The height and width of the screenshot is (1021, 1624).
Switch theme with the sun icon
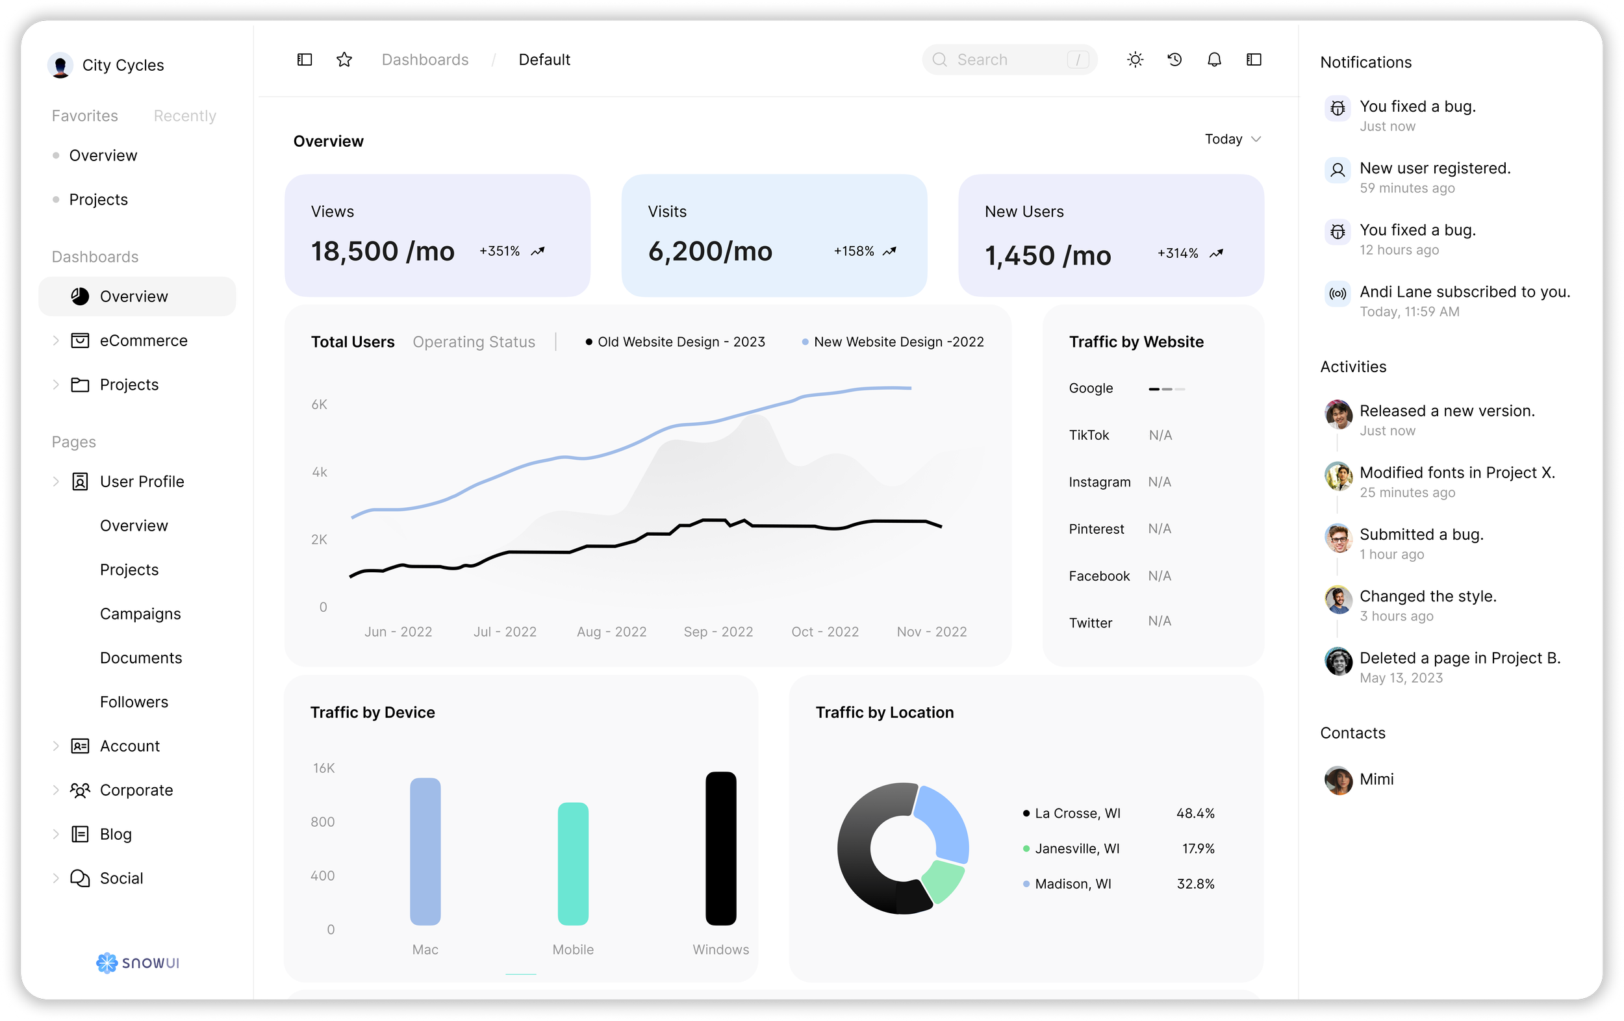[1135, 59]
